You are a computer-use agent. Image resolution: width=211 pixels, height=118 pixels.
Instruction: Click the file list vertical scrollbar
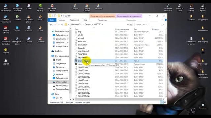[x=166, y=38]
